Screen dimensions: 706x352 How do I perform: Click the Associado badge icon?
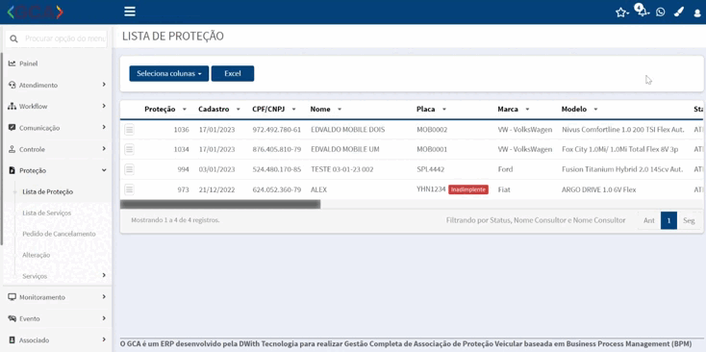click(x=13, y=339)
